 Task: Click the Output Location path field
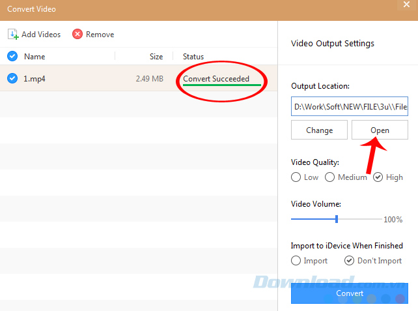click(349, 106)
